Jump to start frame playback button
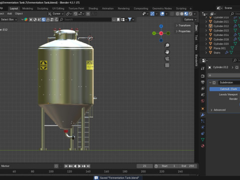The width and height of the screenshot is (240, 180). point(66,166)
